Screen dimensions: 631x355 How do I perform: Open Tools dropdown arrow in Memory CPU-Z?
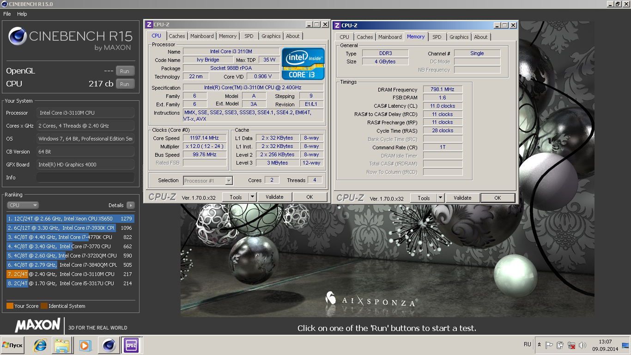441,198
